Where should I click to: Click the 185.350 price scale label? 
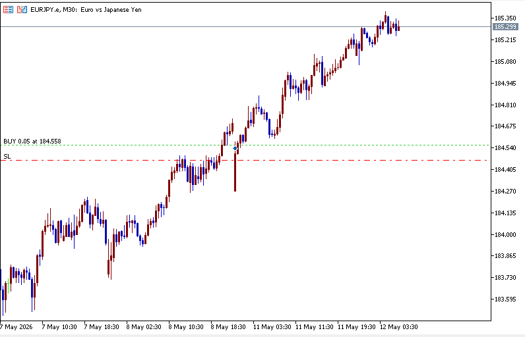pyautogui.click(x=505, y=18)
